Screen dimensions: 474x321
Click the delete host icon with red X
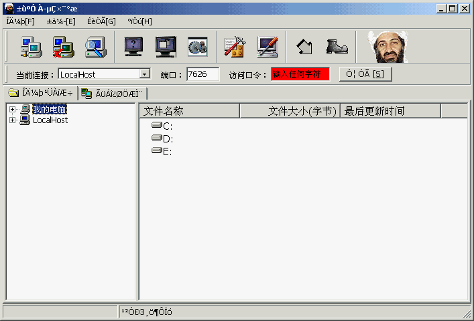coord(63,47)
